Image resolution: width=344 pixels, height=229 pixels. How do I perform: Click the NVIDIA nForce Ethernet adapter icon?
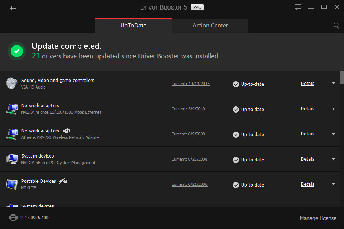pos(12,108)
